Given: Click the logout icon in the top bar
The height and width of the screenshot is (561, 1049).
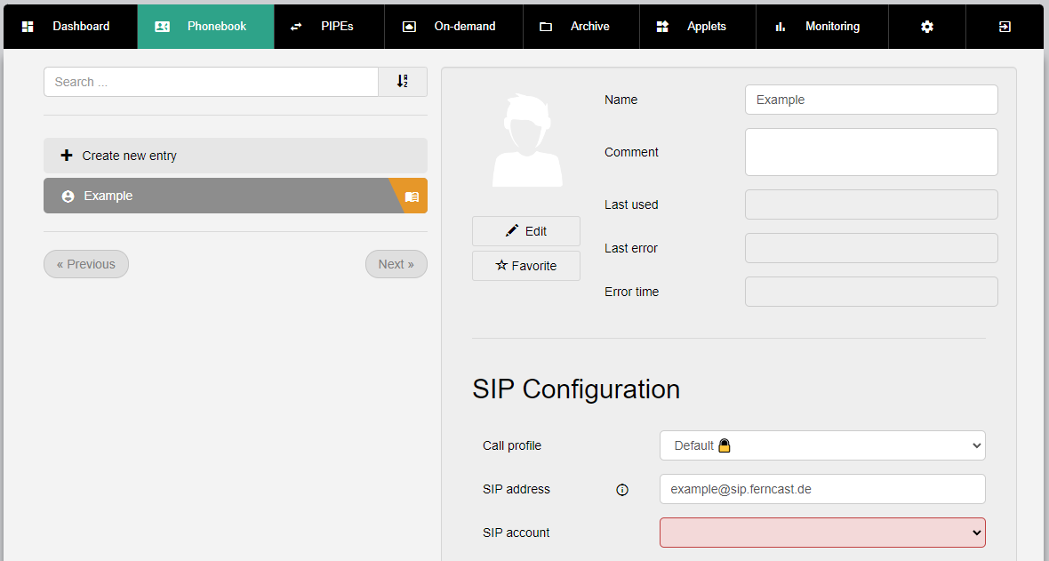Looking at the screenshot, I should (1005, 27).
